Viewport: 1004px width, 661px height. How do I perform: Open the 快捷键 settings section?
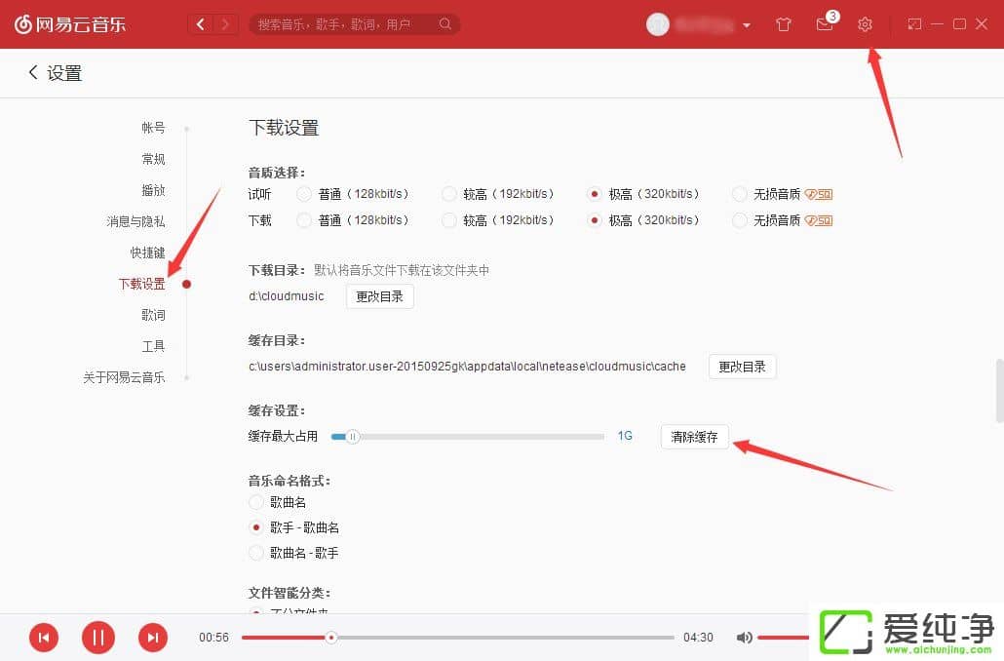(x=147, y=252)
